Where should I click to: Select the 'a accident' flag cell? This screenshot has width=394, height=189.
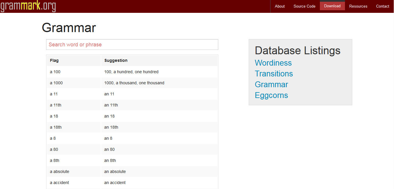74,183
